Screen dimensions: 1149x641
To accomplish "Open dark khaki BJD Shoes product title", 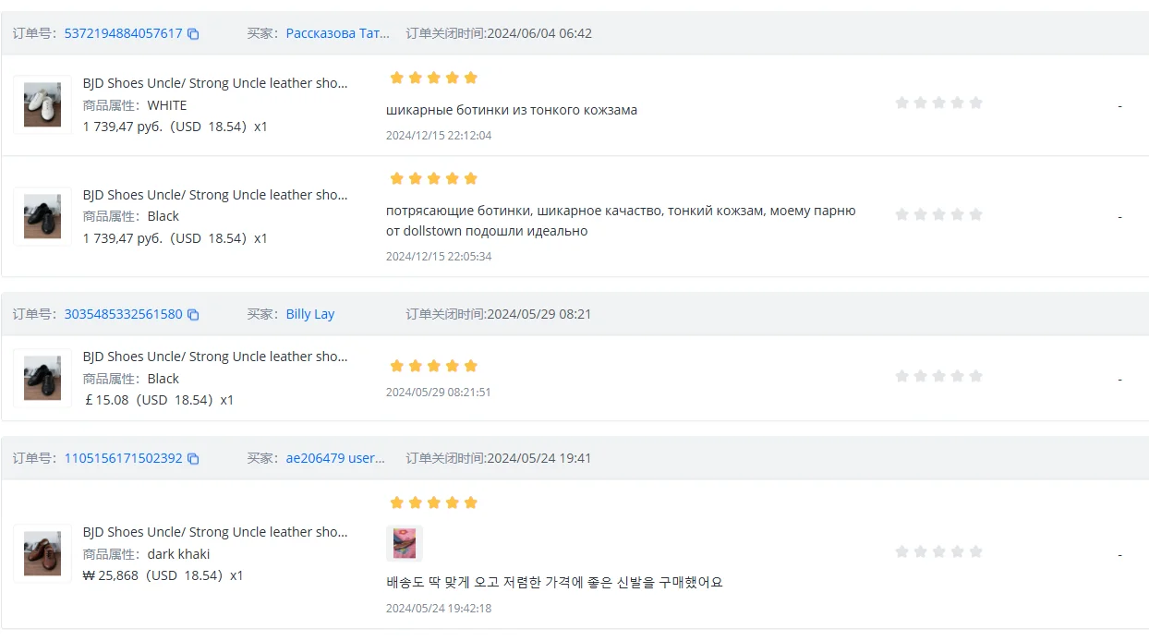I will (x=215, y=532).
